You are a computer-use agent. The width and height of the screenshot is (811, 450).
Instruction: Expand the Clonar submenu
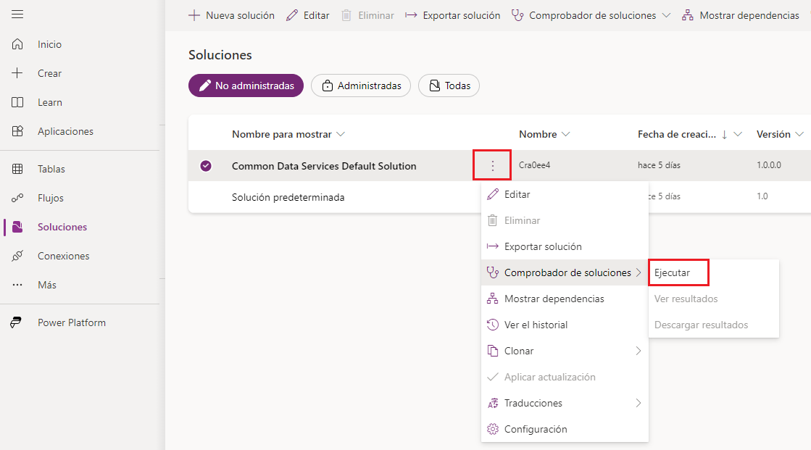[638, 351]
